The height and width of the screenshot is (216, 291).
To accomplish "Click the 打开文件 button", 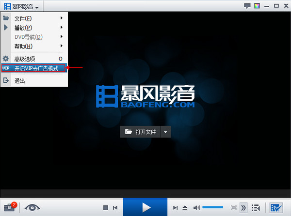I will [x=140, y=132].
